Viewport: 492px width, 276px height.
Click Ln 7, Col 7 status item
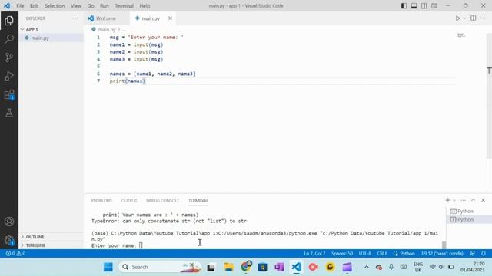point(314,254)
